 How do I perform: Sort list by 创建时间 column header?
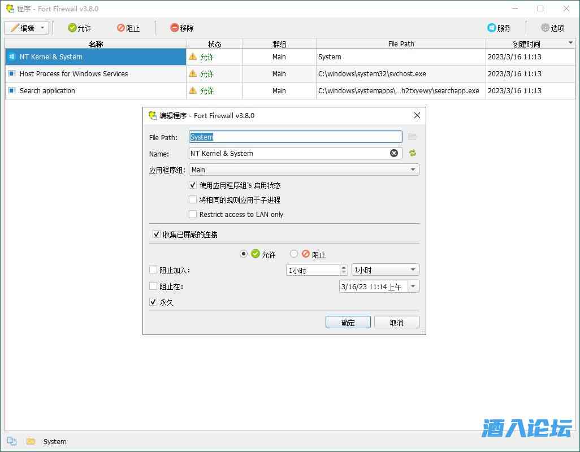coord(526,44)
